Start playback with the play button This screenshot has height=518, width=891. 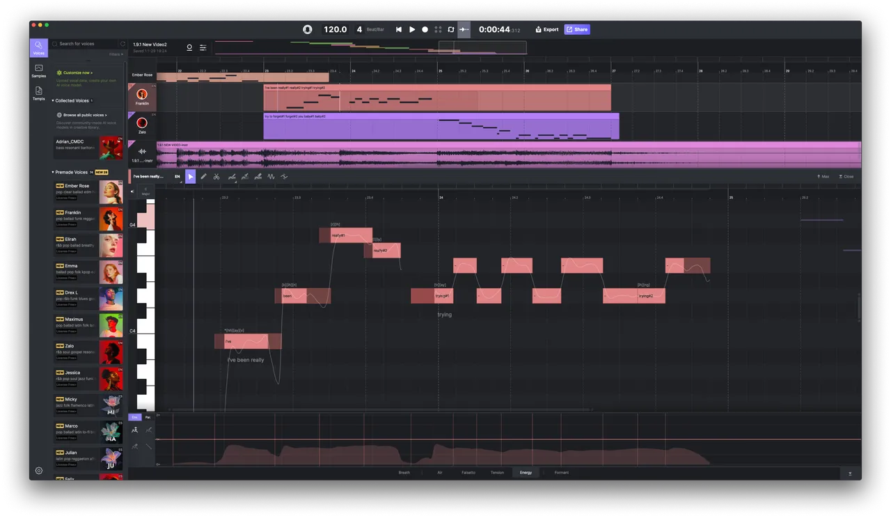pos(412,29)
